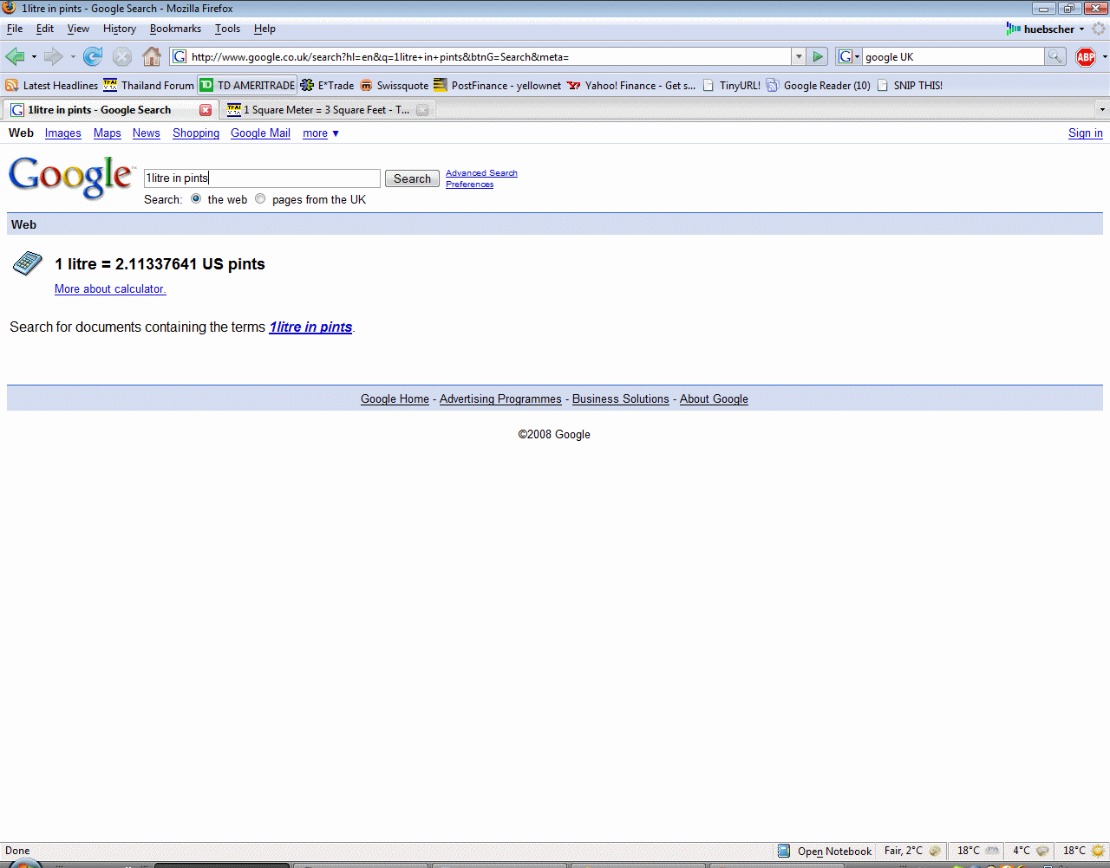Open the Tools menu
This screenshot has width=1110, height=868.
pos(227,29)
